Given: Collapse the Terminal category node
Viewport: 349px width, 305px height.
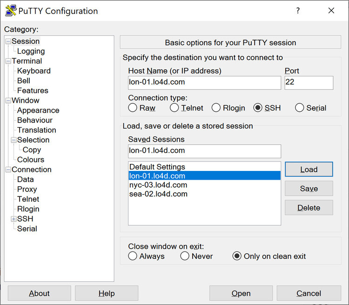Looking at the screenshot, I should pos(8,61).
